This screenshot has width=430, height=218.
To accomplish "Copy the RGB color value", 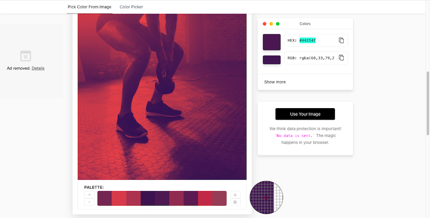I will click(341, 58).
